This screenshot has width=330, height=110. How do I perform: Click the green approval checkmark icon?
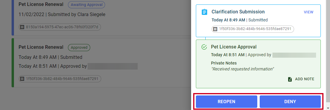(x=204, y=47)
